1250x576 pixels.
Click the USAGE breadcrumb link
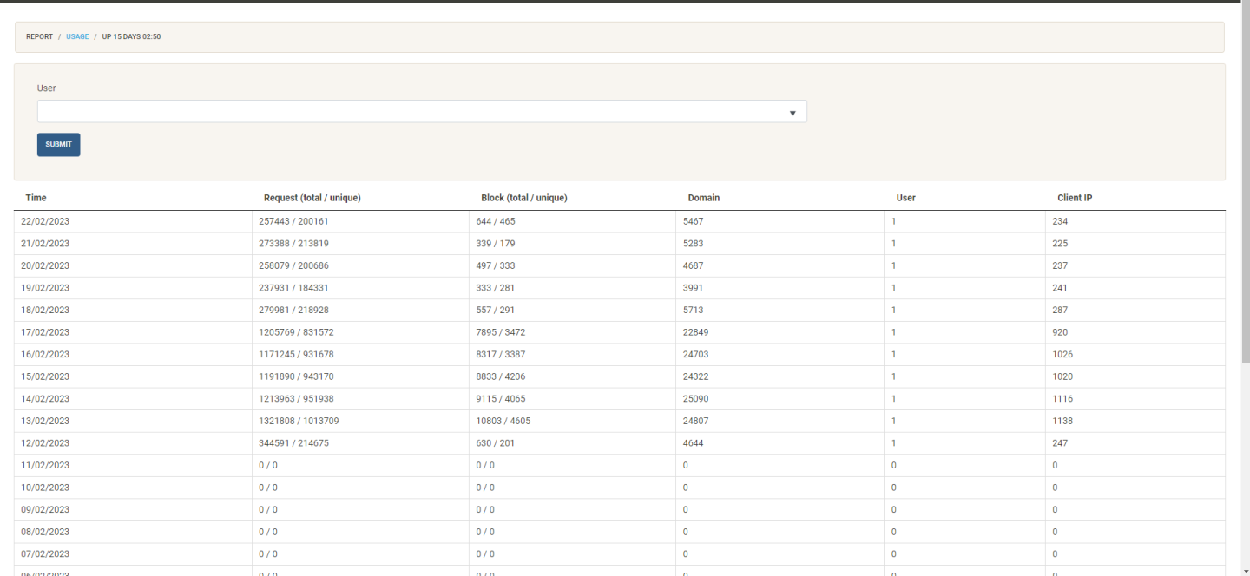click(77, 37)
